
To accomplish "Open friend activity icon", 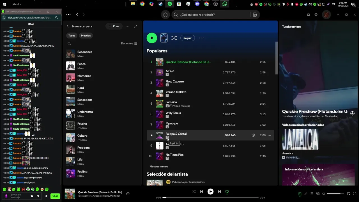I will click(x=316, y=15).
